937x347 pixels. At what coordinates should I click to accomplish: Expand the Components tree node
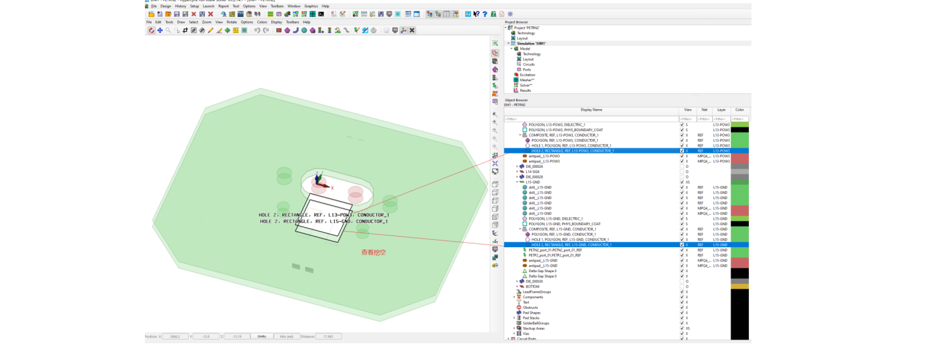[x=513, y=297]
